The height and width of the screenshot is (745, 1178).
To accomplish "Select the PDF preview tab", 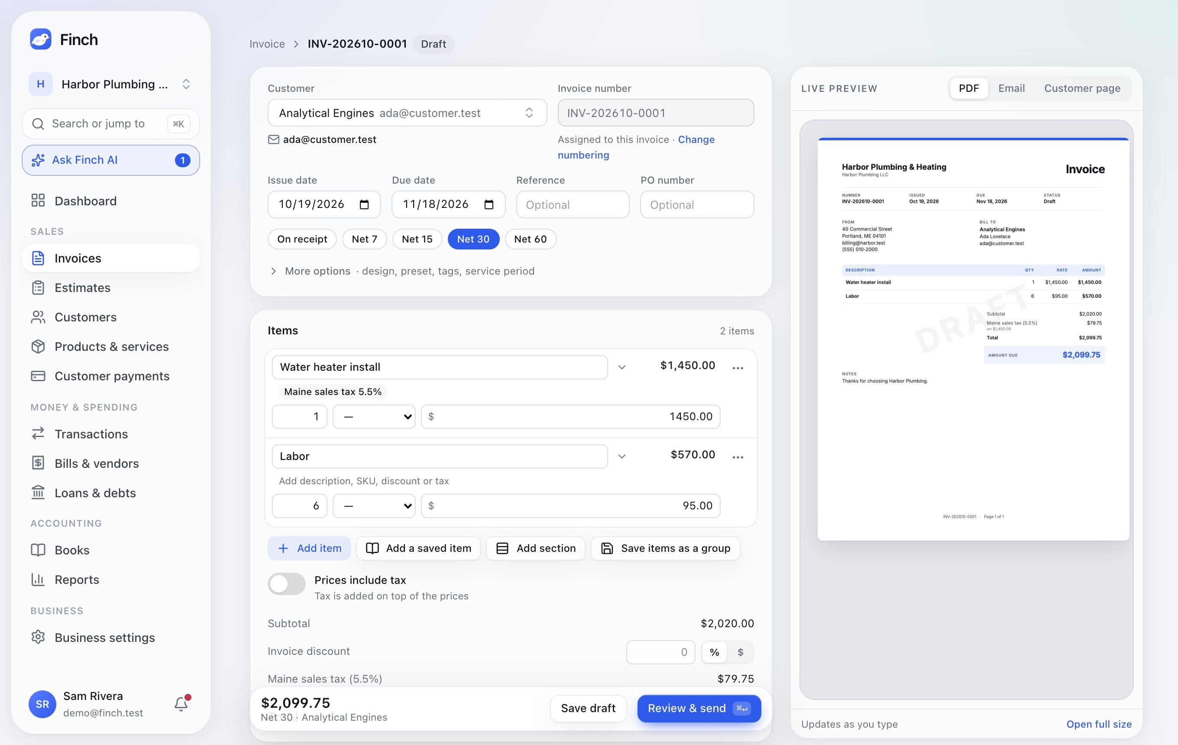I will [x=969, y=88].
